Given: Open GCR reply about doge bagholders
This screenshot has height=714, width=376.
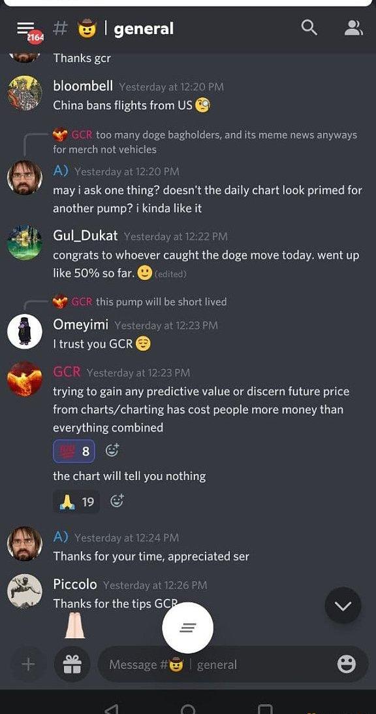Looking at the screenshot, I should (x=205, y=142).
